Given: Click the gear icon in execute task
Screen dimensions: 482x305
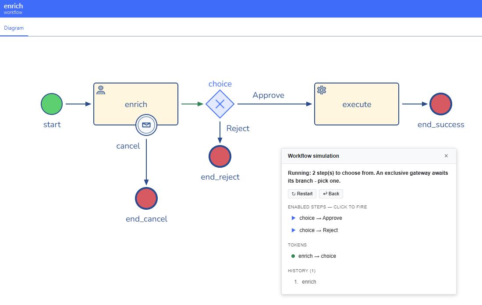Looking at the screenshot, I should click(322, 90).
